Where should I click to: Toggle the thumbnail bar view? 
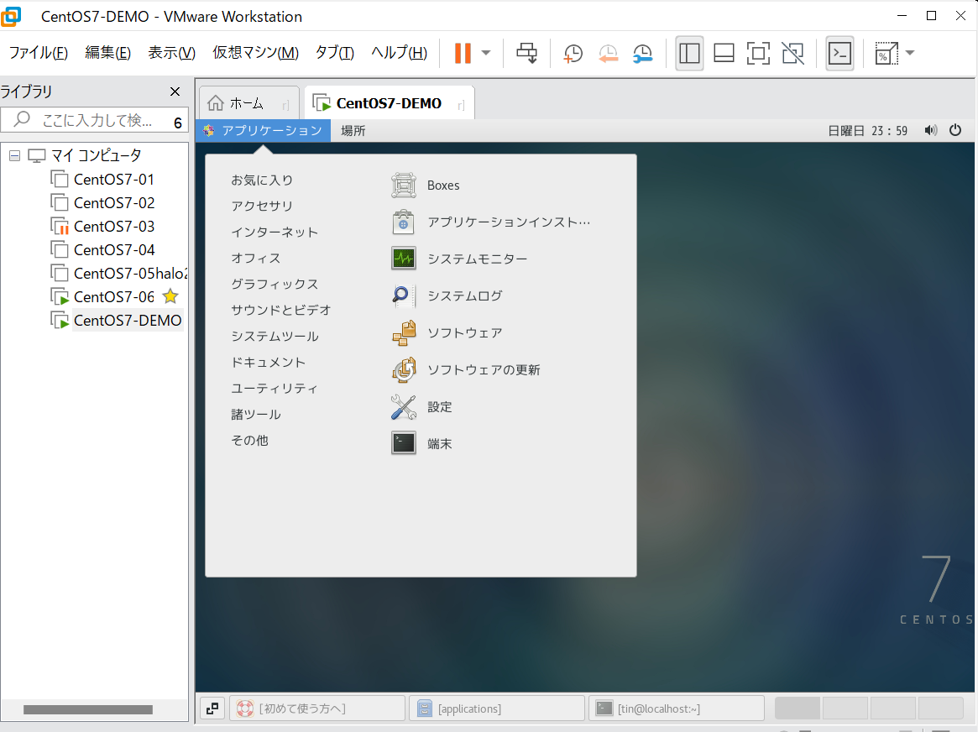pos(724,53)
